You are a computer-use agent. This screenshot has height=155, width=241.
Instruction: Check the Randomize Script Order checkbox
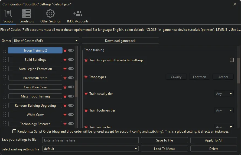pos(14,132)
